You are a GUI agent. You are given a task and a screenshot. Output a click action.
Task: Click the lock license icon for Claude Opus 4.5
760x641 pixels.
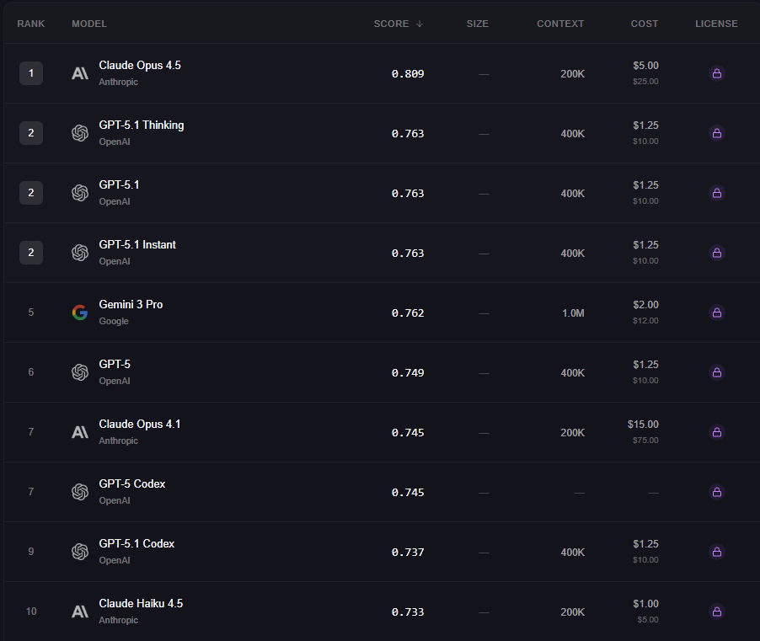717,73
